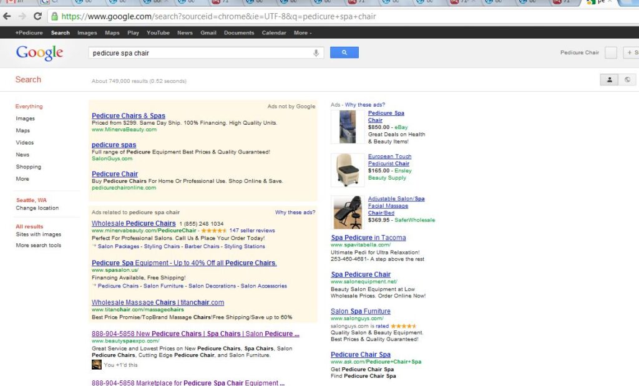This screenshot has height=386, width=639.
Task: Open European Touch Pedicurist Chair link
Action: [x=389, y=160]
